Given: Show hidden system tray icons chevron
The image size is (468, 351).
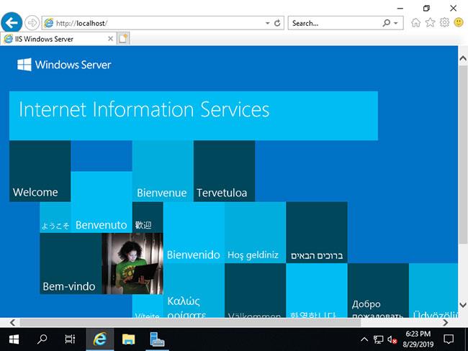Looking at the screenshot, I should pos(364,339).
